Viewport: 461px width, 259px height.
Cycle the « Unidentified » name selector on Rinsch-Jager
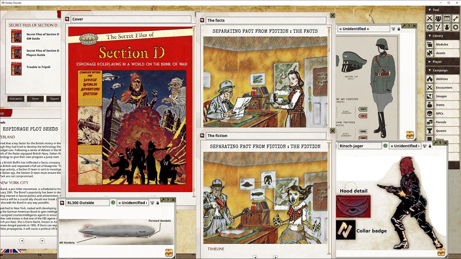tap(405, 146)
